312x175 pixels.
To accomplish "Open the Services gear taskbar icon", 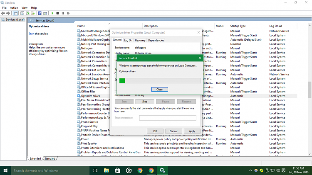I will [162, 170].
